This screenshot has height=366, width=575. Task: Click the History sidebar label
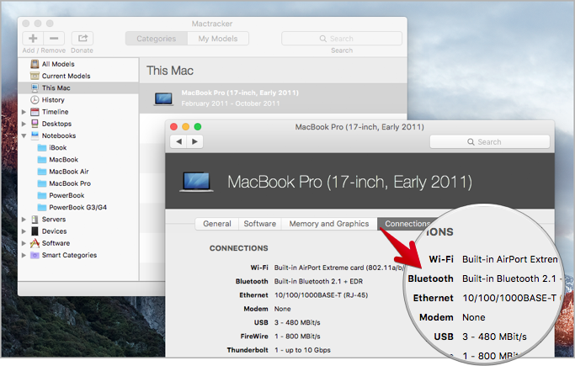coord(53,100)
